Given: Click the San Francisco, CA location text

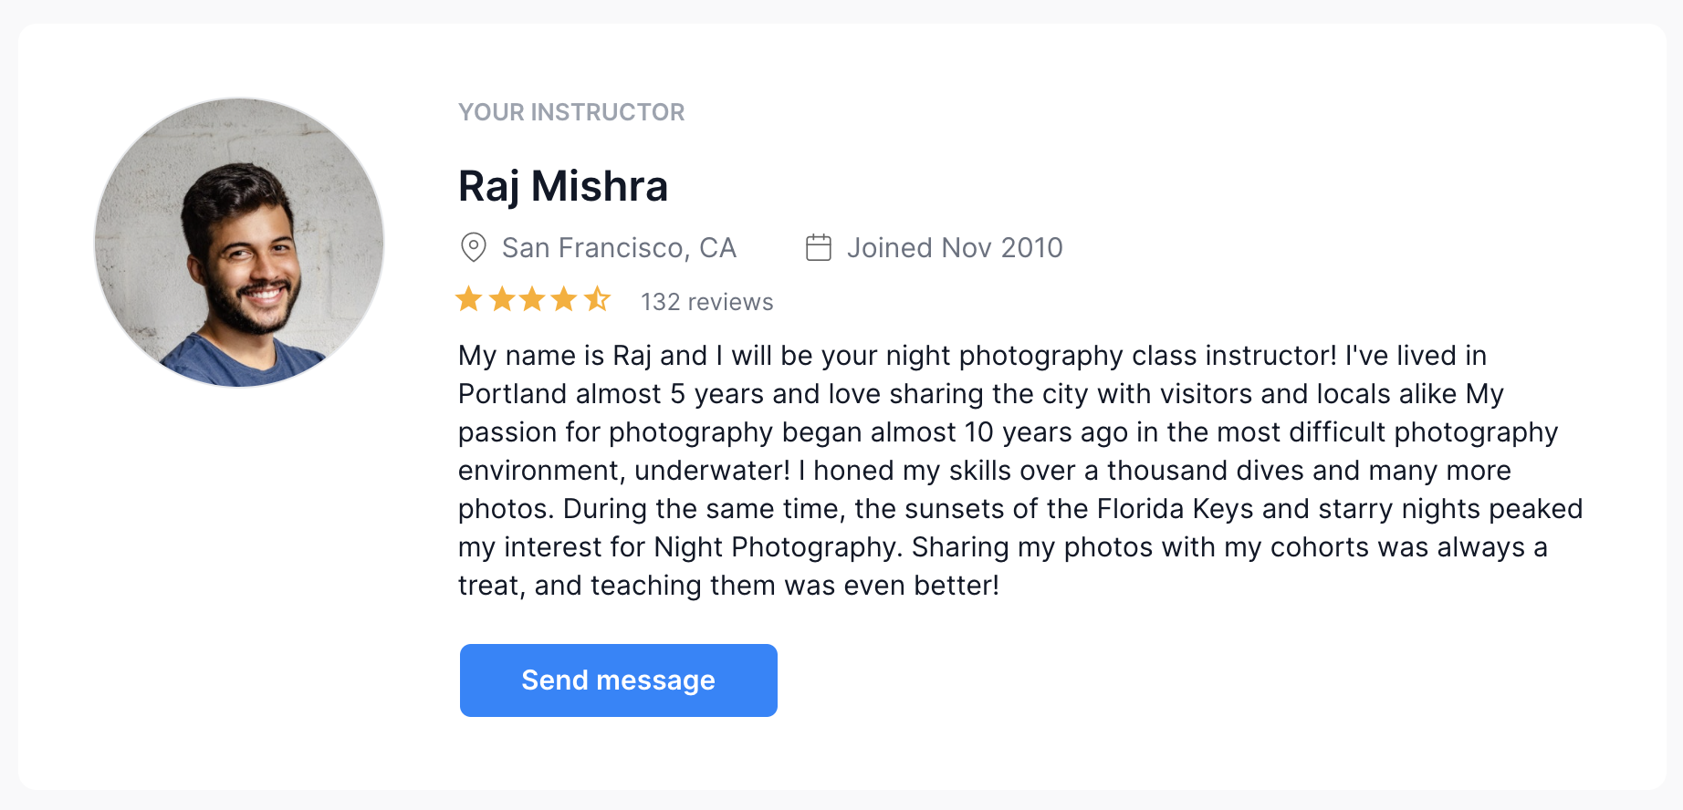Looking at the screenshot, I should (619, 248).
